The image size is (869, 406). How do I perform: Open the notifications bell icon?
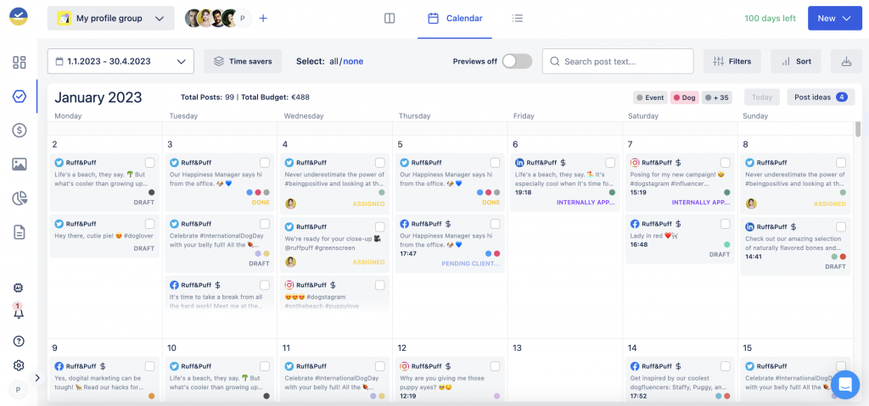click(19, 312)
